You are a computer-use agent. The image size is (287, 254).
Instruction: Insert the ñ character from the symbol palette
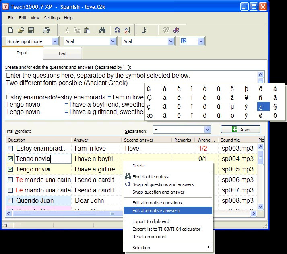click(260, 97)
